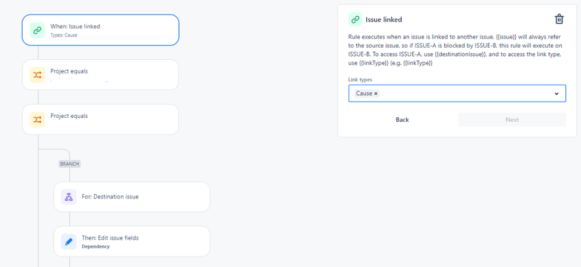The image size is (581, 267).
Task: Click the trash icon to delete trigger
Action: pyautogui.click(x=559, y=19)
